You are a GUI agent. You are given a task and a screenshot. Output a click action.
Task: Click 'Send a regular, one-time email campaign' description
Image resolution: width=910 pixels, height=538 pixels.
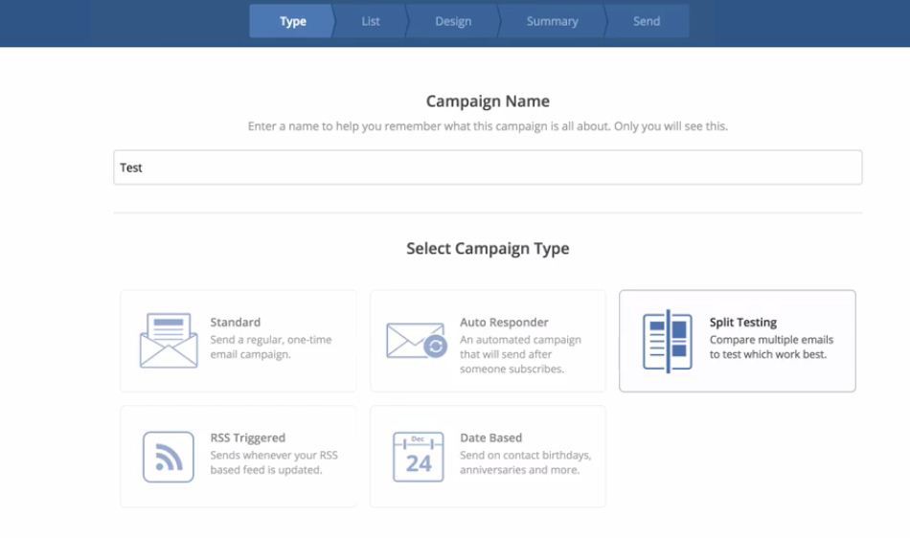coord(271,347)
